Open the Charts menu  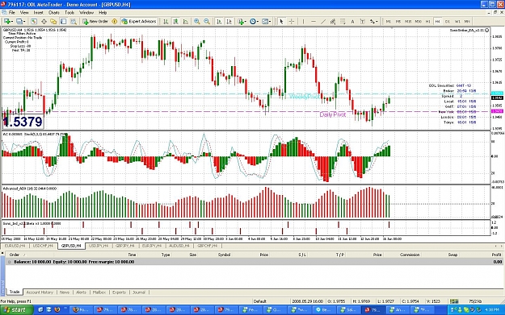coord(54,13)
